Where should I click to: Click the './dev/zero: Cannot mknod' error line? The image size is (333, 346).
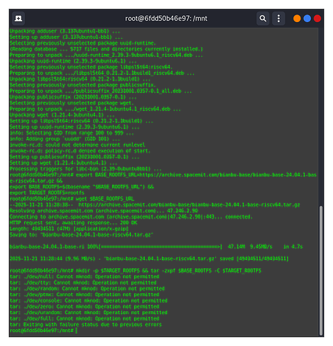[84, 307]
